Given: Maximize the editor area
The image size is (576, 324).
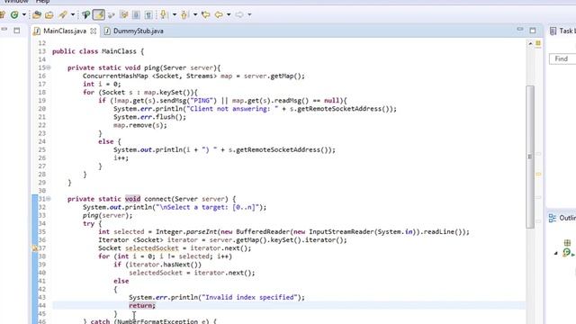Looking at the screenshot, I should (x=533, y=31).
